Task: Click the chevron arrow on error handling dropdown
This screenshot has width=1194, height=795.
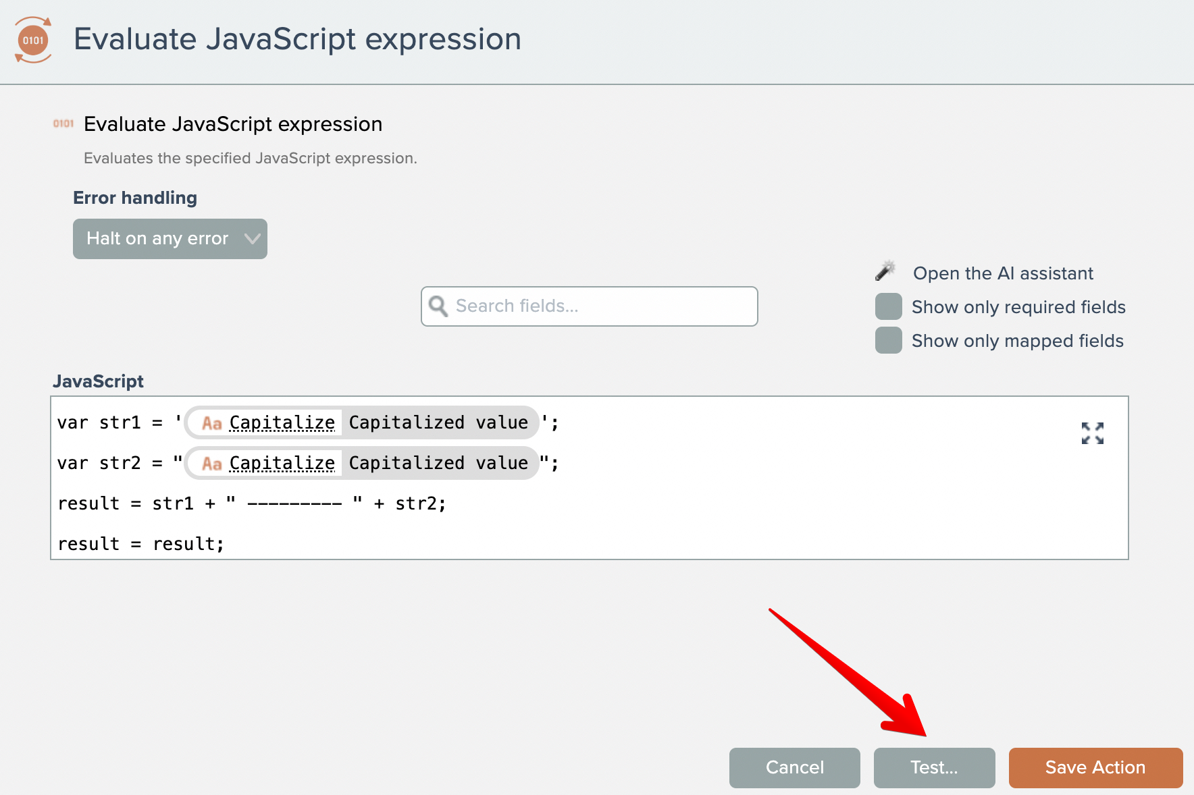Action: click(x=253, y=239)
